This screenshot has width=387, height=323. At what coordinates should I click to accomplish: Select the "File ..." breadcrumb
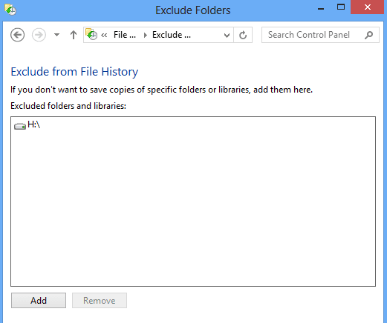[x=125, y=35]
